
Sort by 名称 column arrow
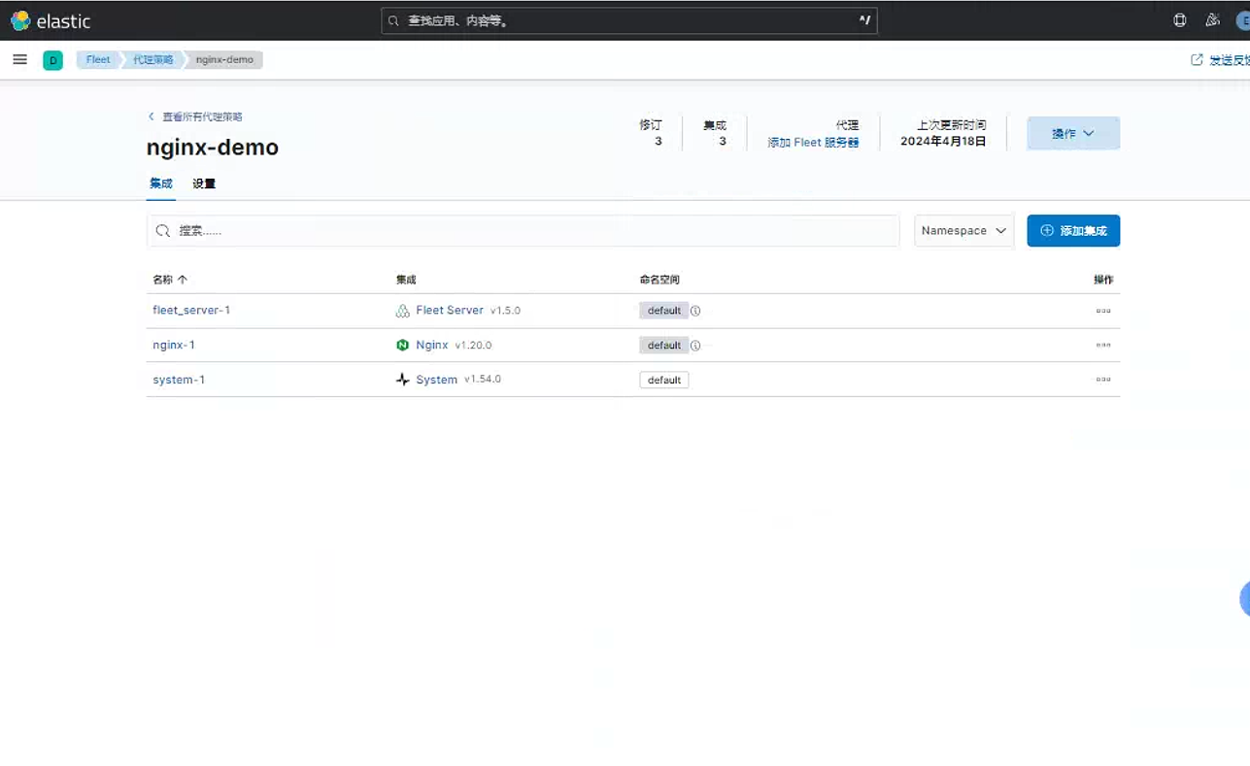pos(183,280)
